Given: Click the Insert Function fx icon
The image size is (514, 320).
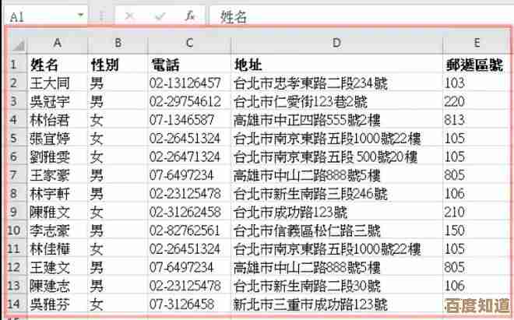Looking at the screenshot, I should (x=189, y=15).
